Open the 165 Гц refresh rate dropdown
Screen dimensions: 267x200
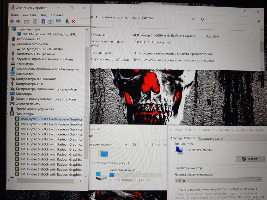[x=218, y=180]
